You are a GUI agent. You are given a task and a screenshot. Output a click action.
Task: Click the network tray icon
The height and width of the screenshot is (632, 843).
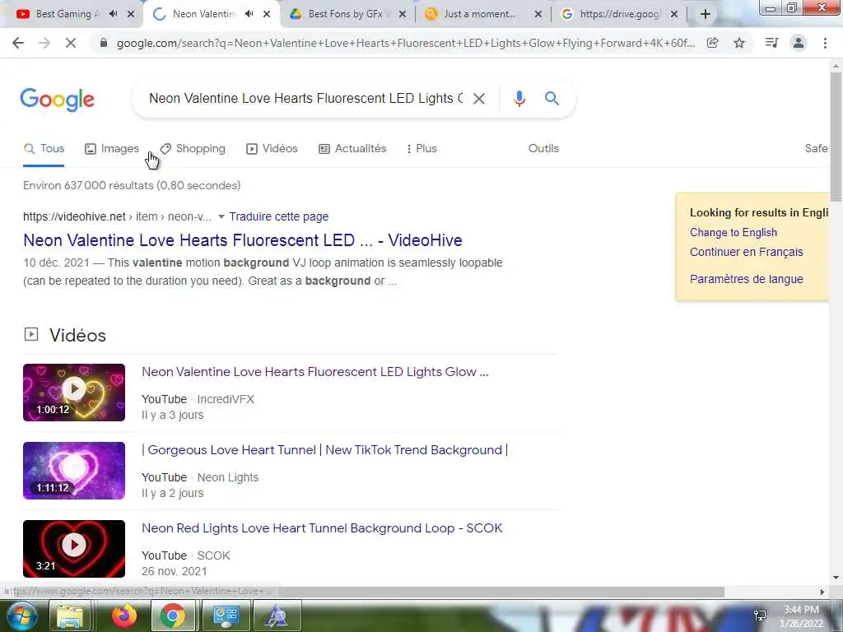(760, 615)
